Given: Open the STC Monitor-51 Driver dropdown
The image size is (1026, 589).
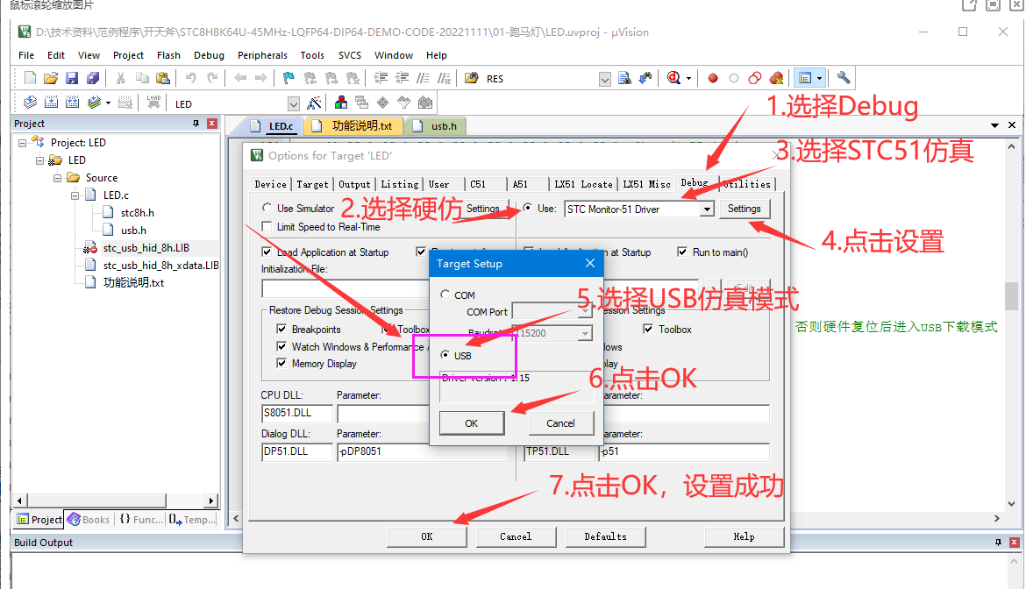Looking at the screenshot, I should [707, 209].
